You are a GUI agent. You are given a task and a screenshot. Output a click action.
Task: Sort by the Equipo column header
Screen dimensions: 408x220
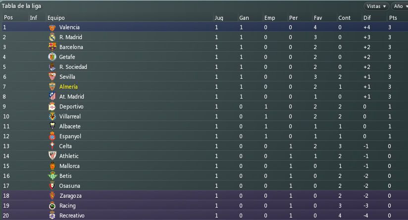point(56,18)
